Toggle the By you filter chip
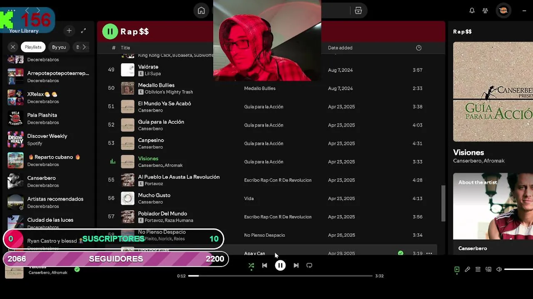 coord(59,47)
